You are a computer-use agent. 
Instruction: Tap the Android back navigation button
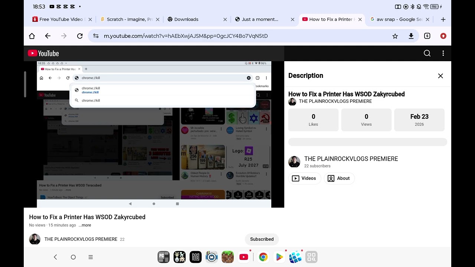pyautogui.click(x=55, y=257)
